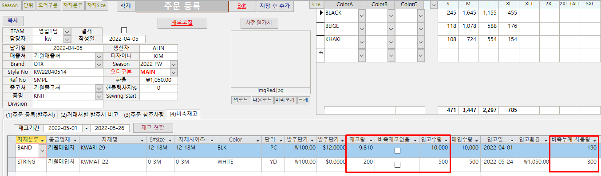This screenshot has height=176, width=601.
Task: Check 비축재고없음 box in BAND row
Action: click(397, 150)
